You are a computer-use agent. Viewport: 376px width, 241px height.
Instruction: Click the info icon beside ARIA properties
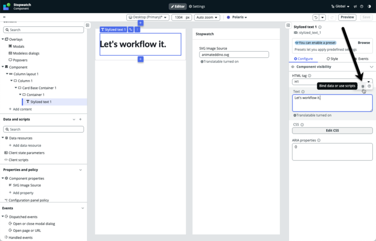coord(319,141)
